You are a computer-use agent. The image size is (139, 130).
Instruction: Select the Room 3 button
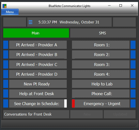[101, 64]
